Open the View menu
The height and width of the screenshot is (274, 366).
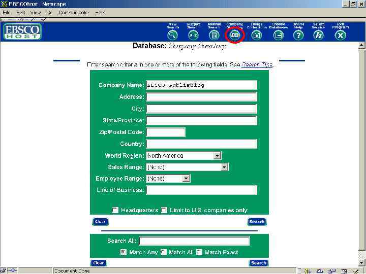click(35, 13)
